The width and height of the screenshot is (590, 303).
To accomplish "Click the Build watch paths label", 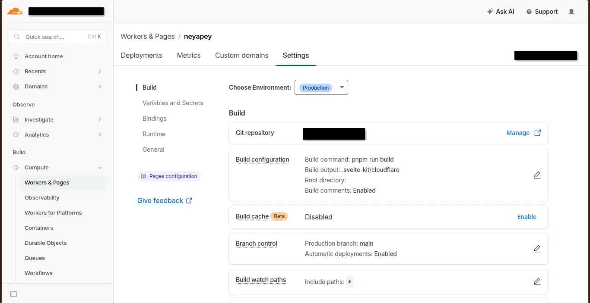I will (261, 280).
